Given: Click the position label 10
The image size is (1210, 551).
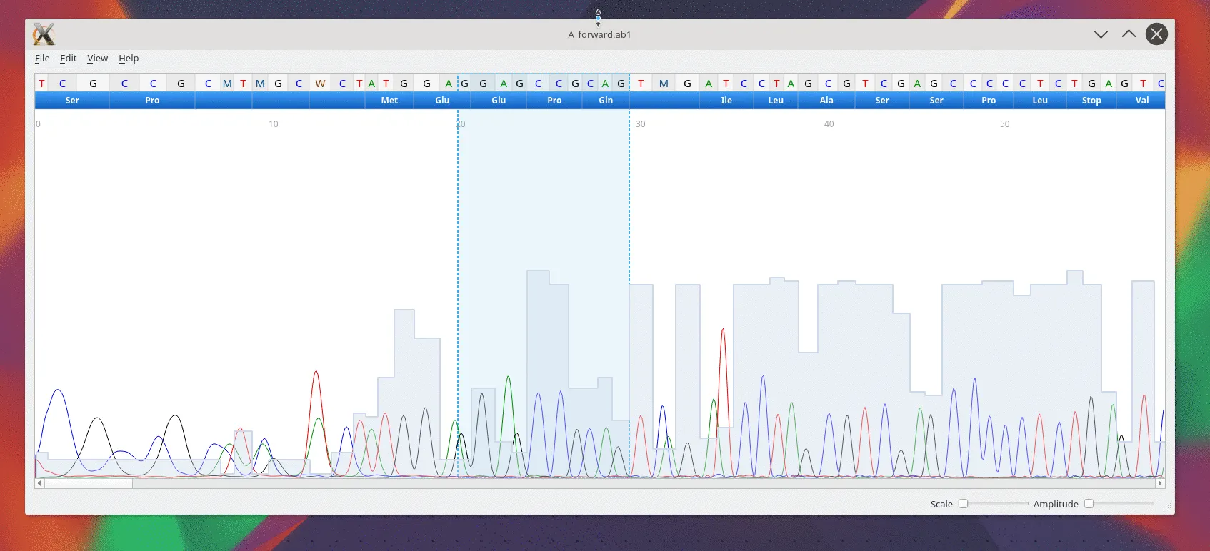Looking at the screenshot, I should point(274,124).
